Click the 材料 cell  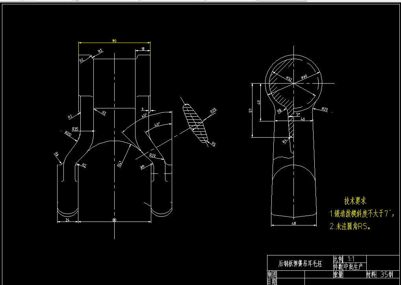pos(371,274)
